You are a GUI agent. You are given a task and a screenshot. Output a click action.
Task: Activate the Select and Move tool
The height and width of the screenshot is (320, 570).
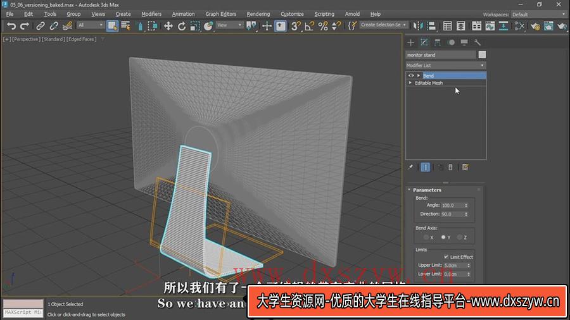168,26
